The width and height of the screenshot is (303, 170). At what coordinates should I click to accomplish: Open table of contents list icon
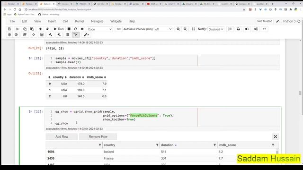[x=230, y=29]
